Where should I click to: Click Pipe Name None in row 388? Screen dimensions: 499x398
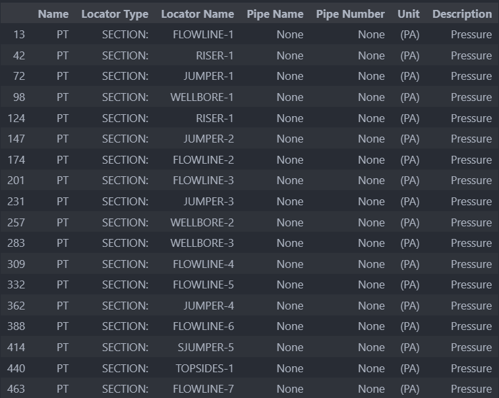[x=290, y=326]
